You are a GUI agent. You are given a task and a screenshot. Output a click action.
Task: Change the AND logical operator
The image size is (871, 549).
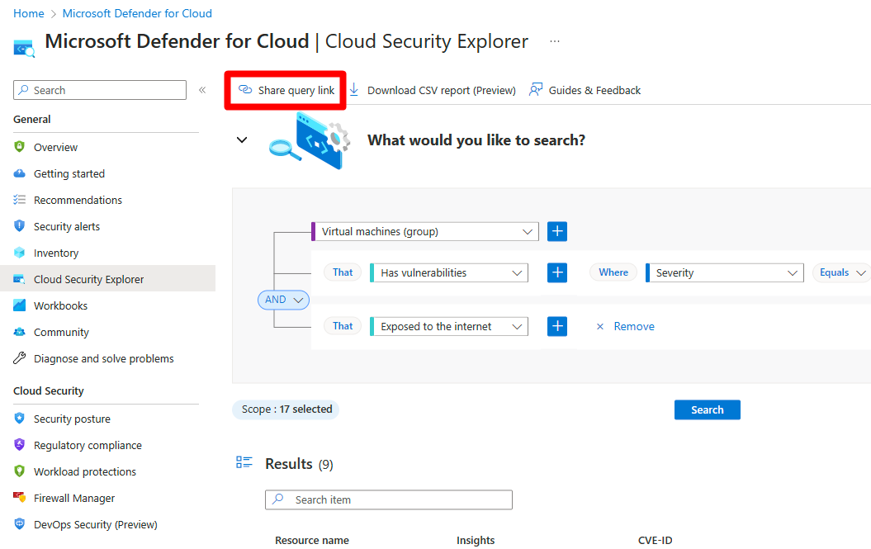tap(283, 300)
